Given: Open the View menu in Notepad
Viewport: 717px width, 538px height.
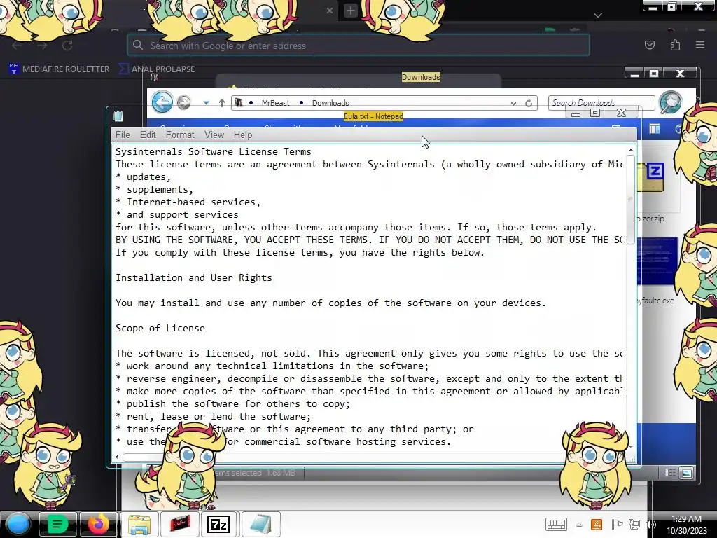Looking at the screenshot, I should [214, 135].
